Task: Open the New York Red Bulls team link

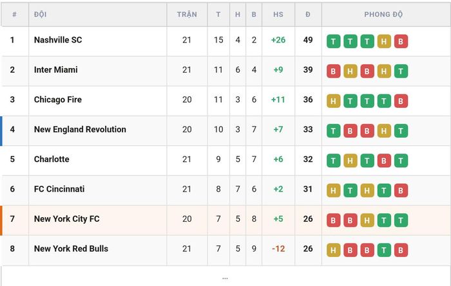Action: [x=71, y=249]
